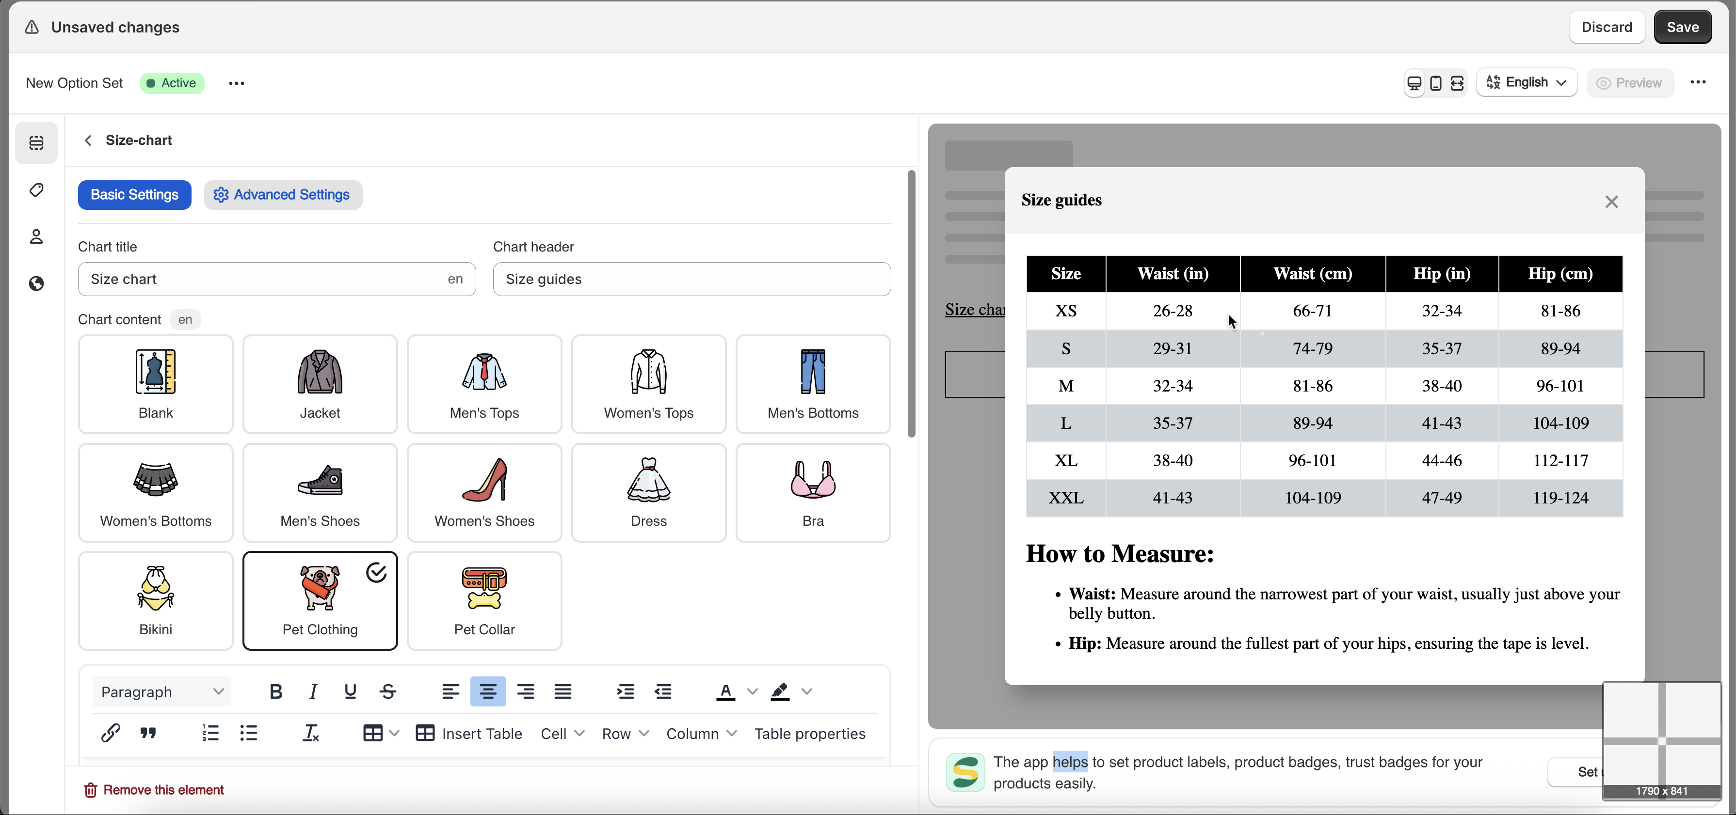Insert a hyperlink with link icon
1736x815 pixels.
click(111, 733)
